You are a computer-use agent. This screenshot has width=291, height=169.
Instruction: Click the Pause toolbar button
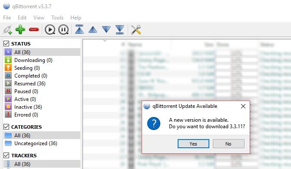[63, 29]
